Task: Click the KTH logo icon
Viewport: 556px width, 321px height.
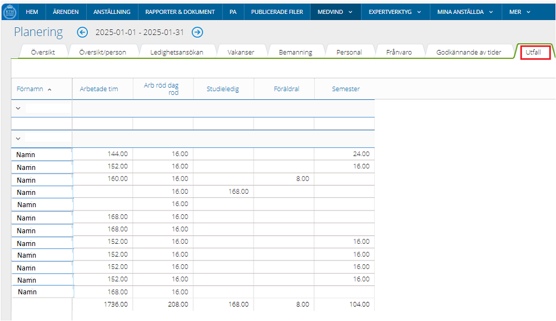Action: pos(11,11)
